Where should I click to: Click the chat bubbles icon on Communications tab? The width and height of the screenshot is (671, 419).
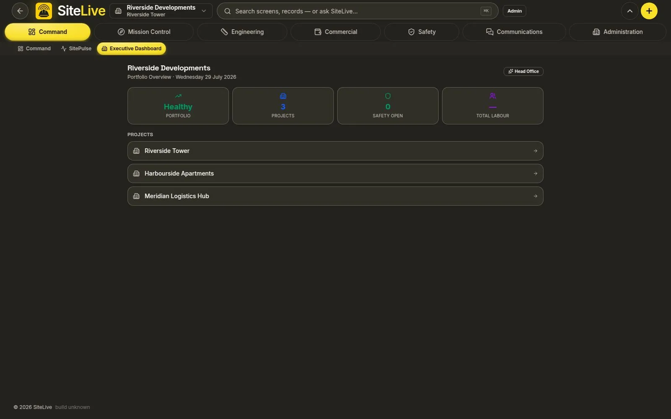tap(490, 32)
